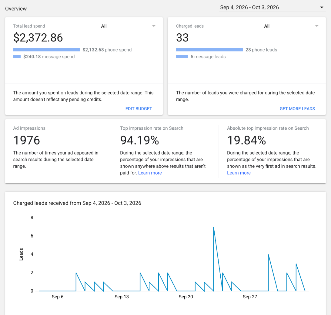
Task: Open Learn more under Top impression rate
Action: pyautogui.click(x=150, y=173)
